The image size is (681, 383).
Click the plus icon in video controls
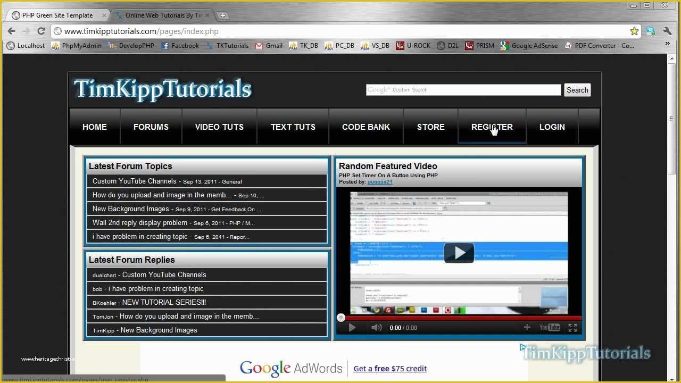(x=527, y=328)
